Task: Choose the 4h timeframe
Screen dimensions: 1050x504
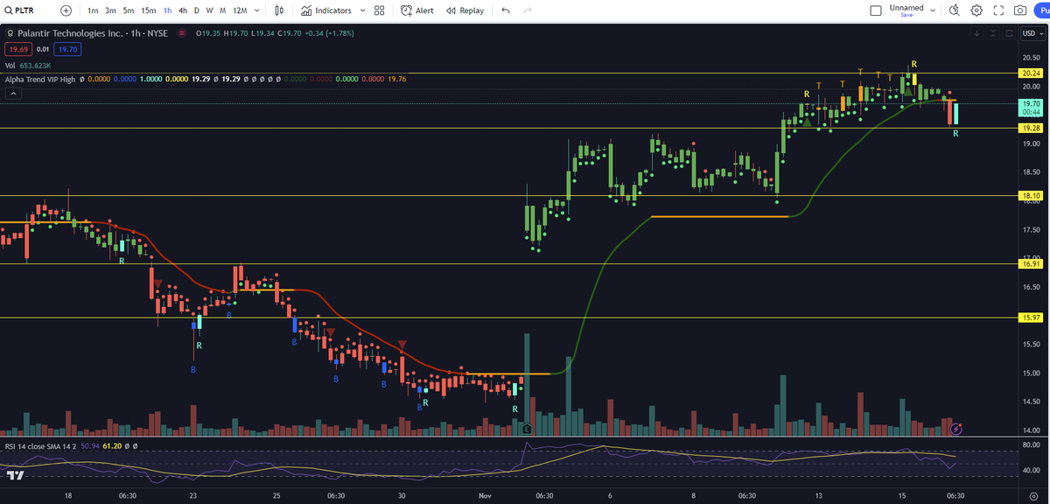Action: (182, 10)
